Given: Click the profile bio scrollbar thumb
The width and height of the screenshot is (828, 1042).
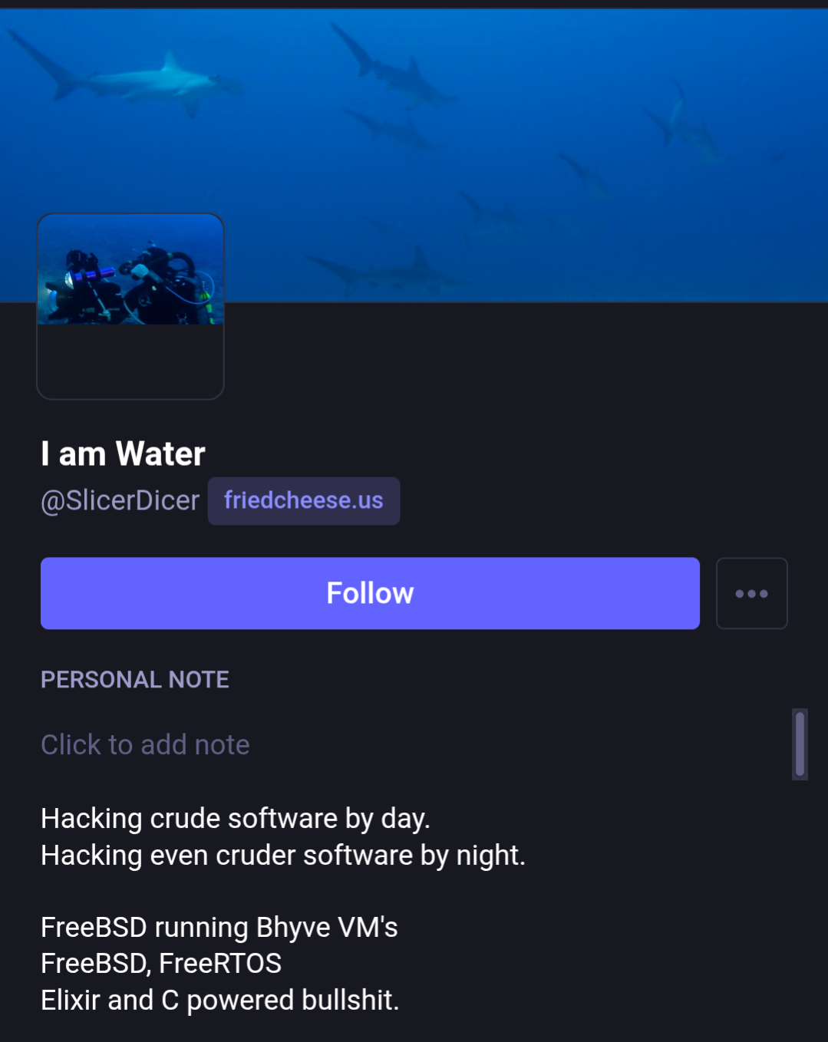Looking at the screenshot, I should click(x=800, y=744).
